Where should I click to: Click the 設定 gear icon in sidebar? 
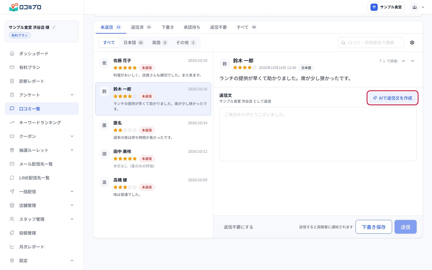click(x=12, y=260)
